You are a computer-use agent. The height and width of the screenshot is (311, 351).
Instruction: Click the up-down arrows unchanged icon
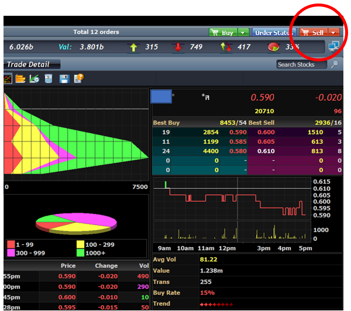coord(226,47)
